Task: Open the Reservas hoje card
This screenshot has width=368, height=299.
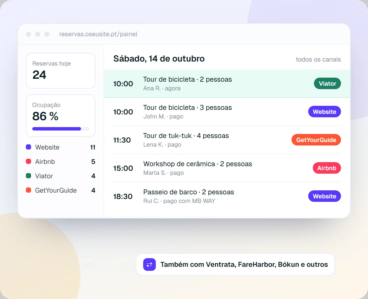Action: pyautogui.click(x=61, y=71)
